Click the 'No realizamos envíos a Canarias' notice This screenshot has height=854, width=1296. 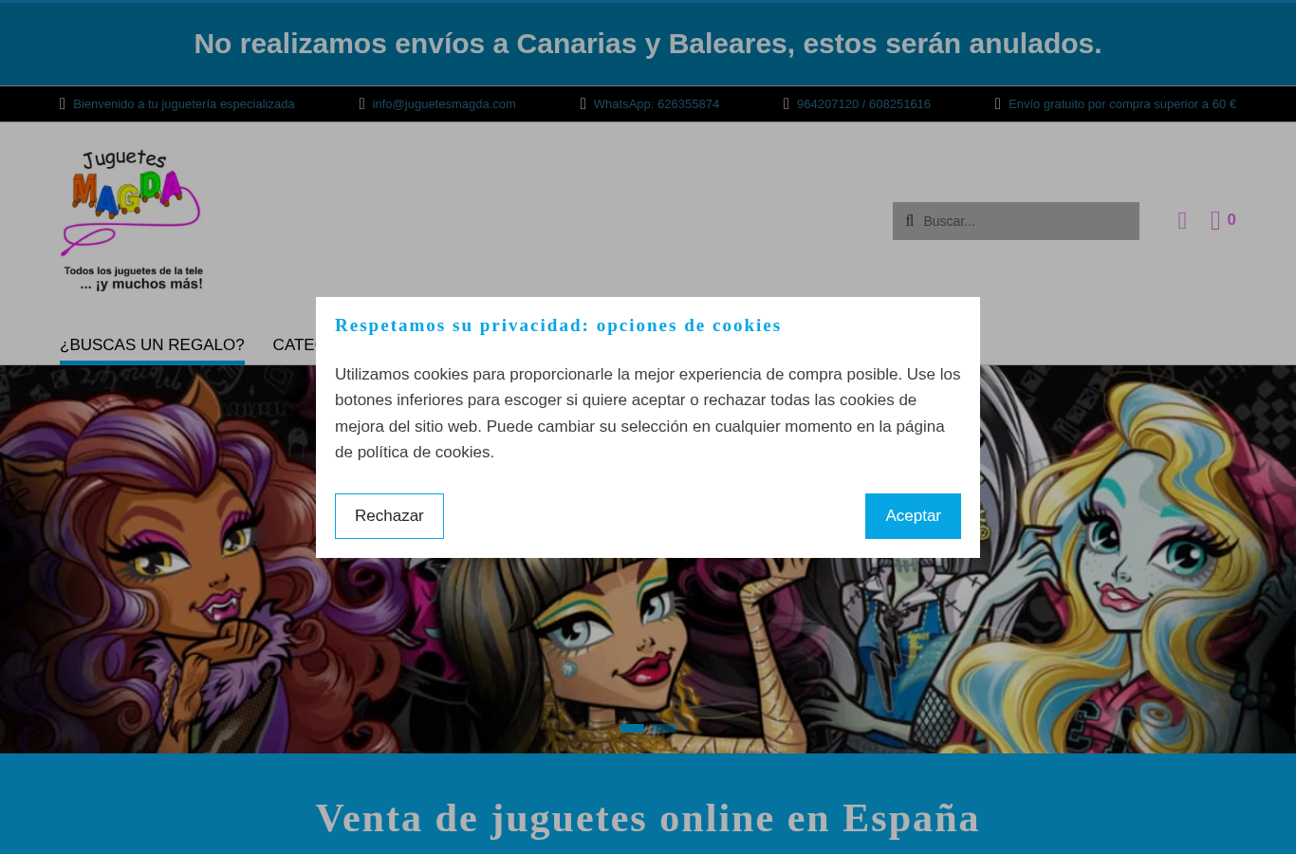pos(648,44)
